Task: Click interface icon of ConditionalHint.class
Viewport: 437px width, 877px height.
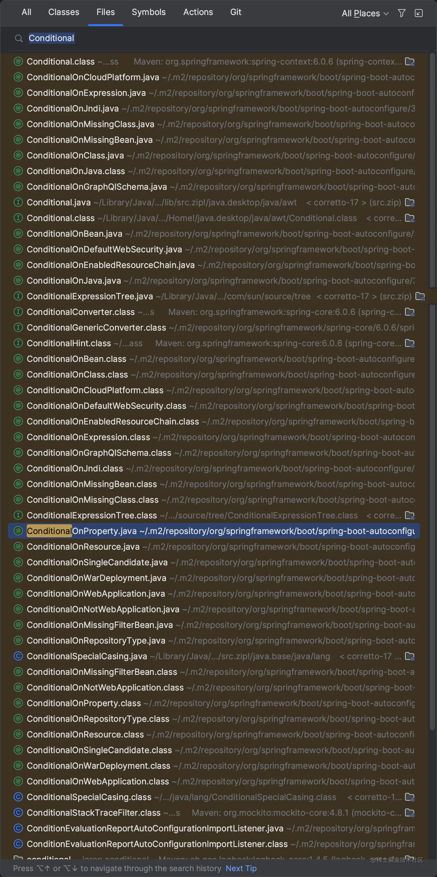Action: coord(18,344)
